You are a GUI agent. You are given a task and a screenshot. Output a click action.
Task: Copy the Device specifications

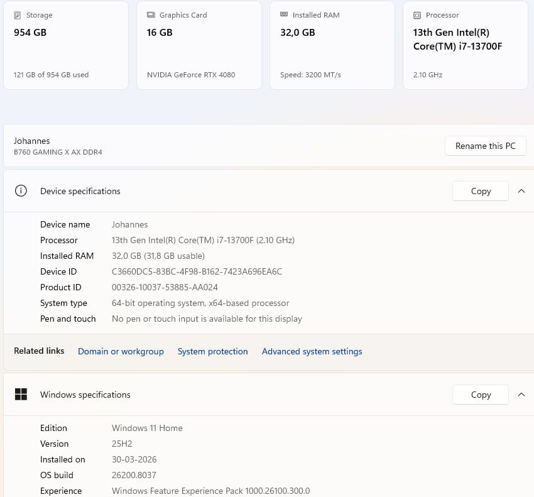click(481, 191)
